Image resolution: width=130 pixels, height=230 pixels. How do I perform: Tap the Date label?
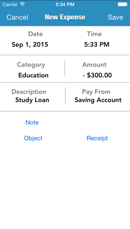click(35, 34)
